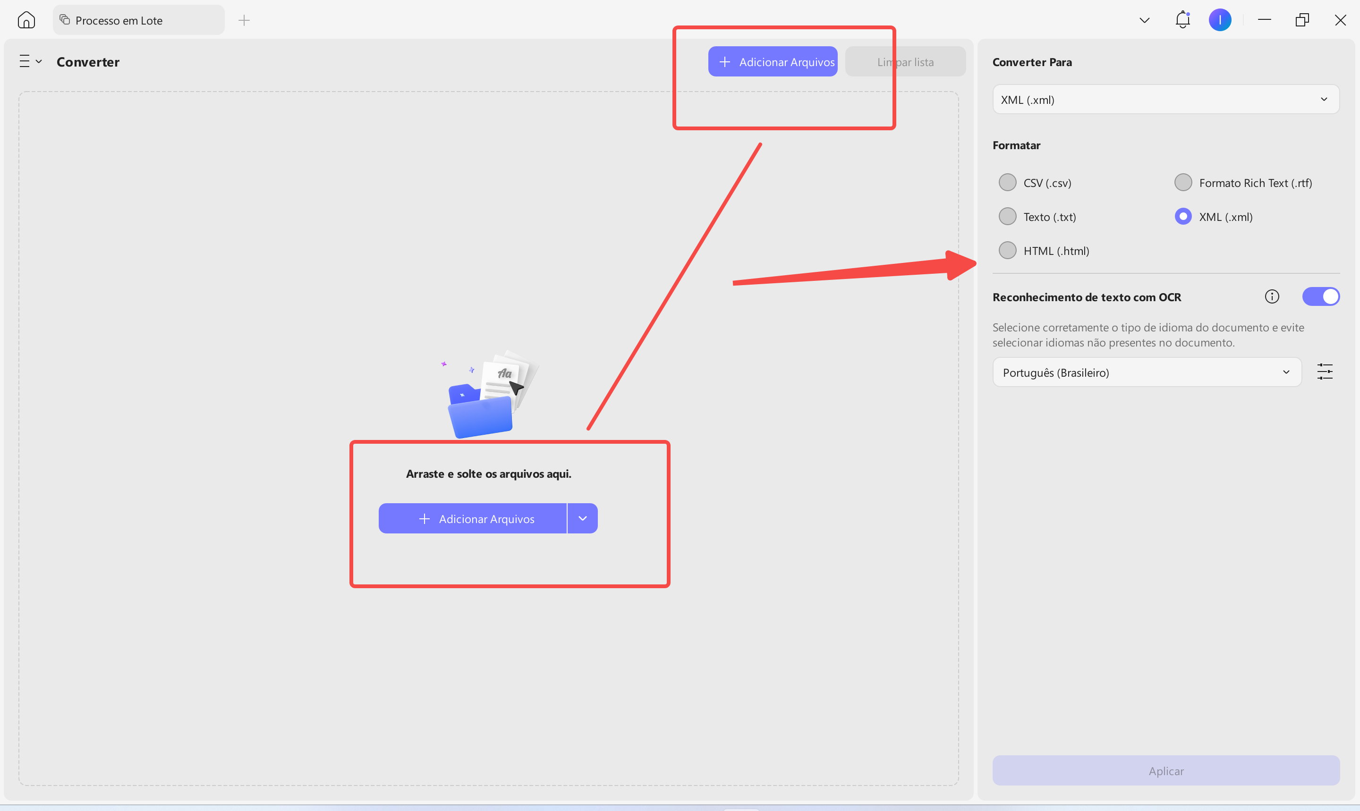Click the center Adicionar Arquivos button
The height and width of the screenshot is (811, 1360).
coord(472,519)
